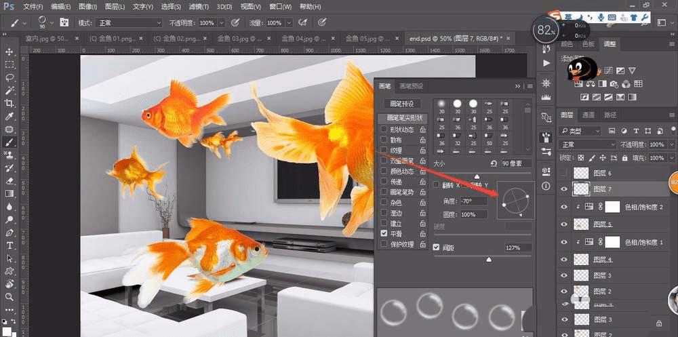Add a Gradient Map adjustment
The image size is (678, 337).
(633, 97)
